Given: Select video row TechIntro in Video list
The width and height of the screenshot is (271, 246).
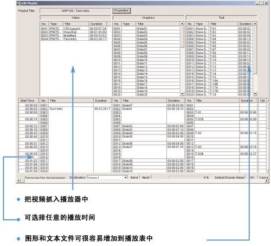Looking at the screenshot, I should 74,39.
